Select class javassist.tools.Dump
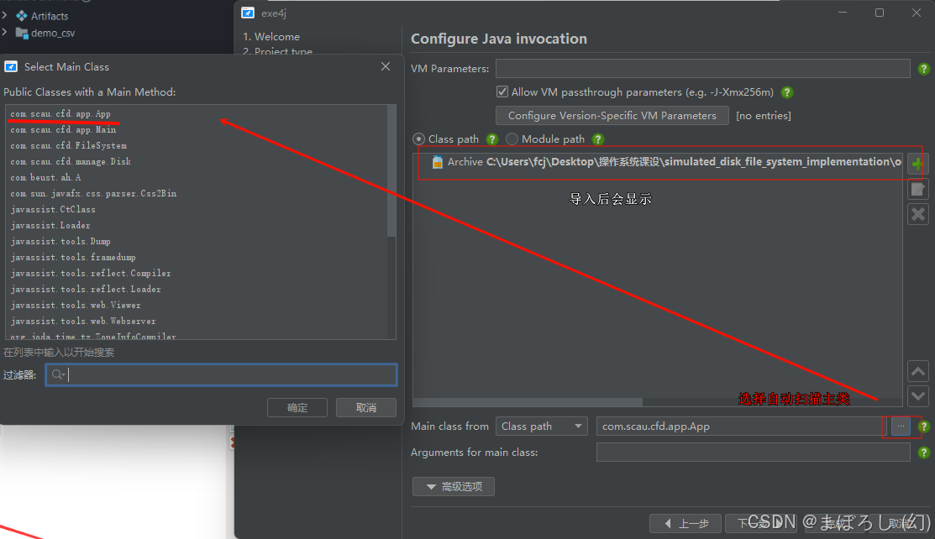Image resolution: width=935 pixels, height=539 pixels. [x=60, y=242]
